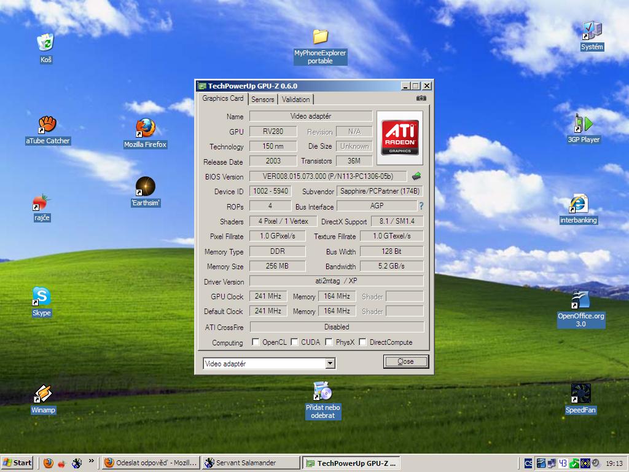This screenshot has height=472, width=629.
Task: Switch to Odeslat odpověď Mozilla taskbar button
Action: pos(150,463)
